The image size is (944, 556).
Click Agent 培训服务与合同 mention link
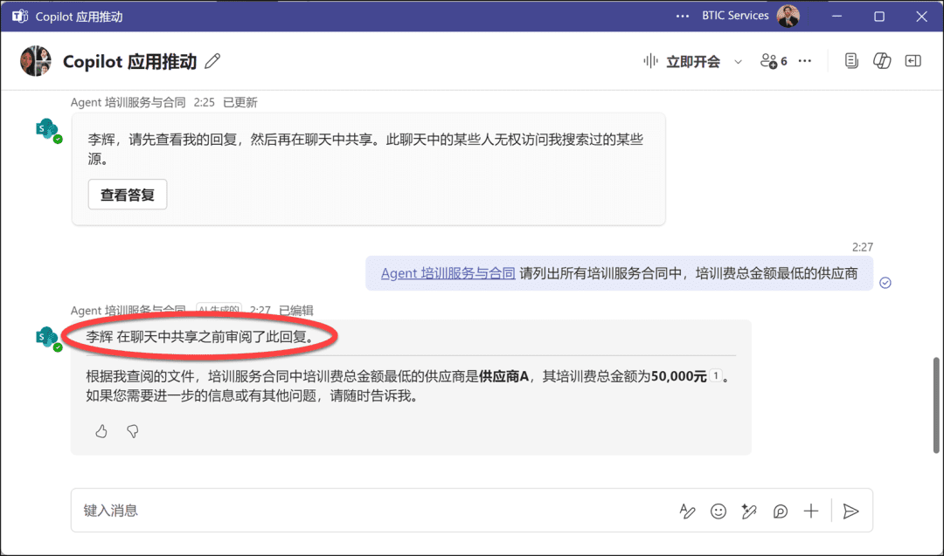[448, 273]
